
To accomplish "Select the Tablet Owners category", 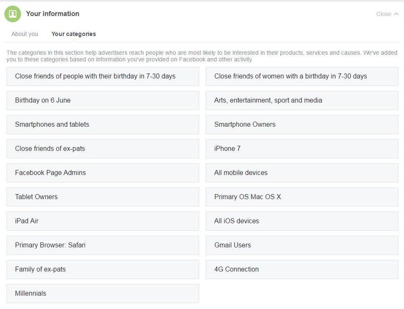I will tap(103, 197).
